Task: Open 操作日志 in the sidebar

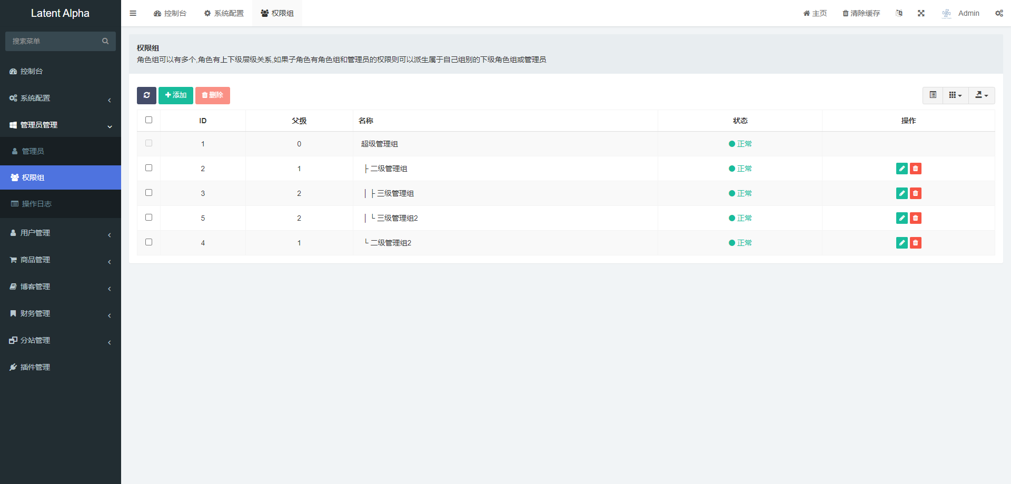Action: tap(36, 204)
